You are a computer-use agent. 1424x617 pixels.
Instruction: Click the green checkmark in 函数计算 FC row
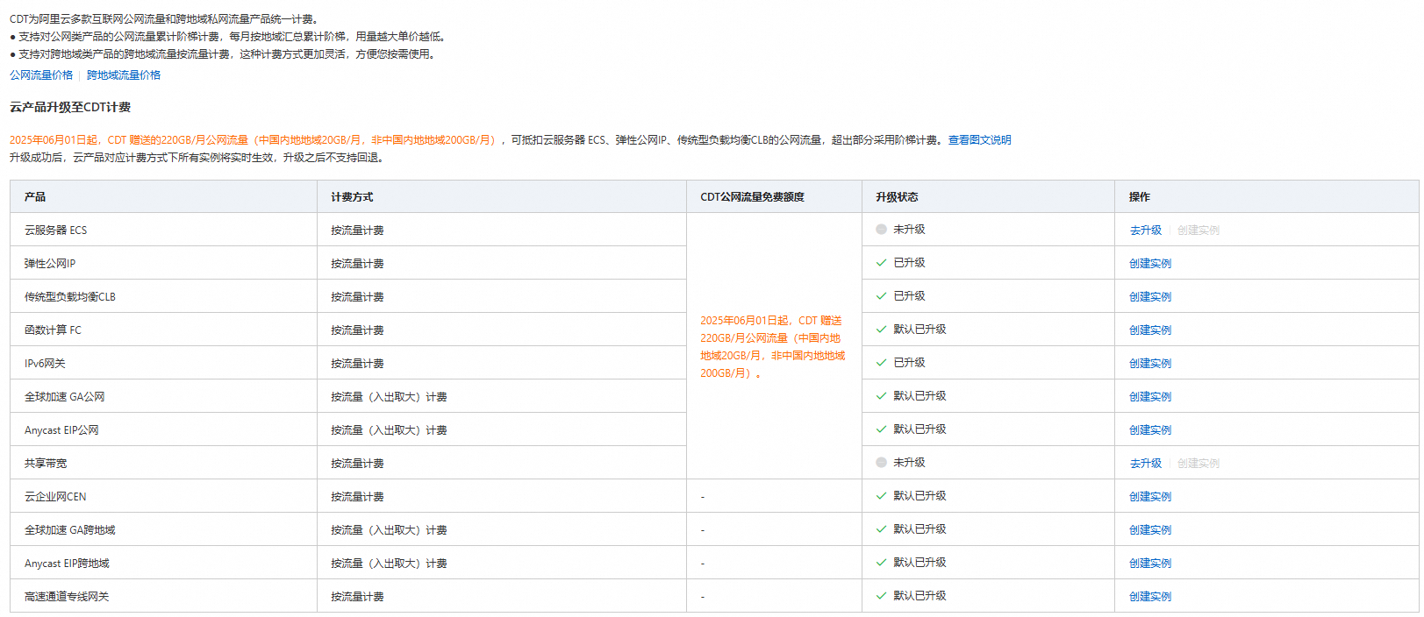[881, 330]
